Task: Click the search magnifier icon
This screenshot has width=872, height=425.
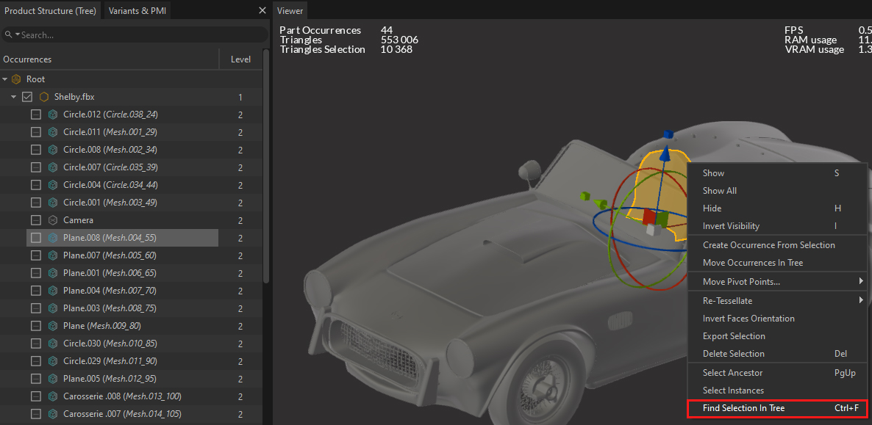Action: point(8,34)
